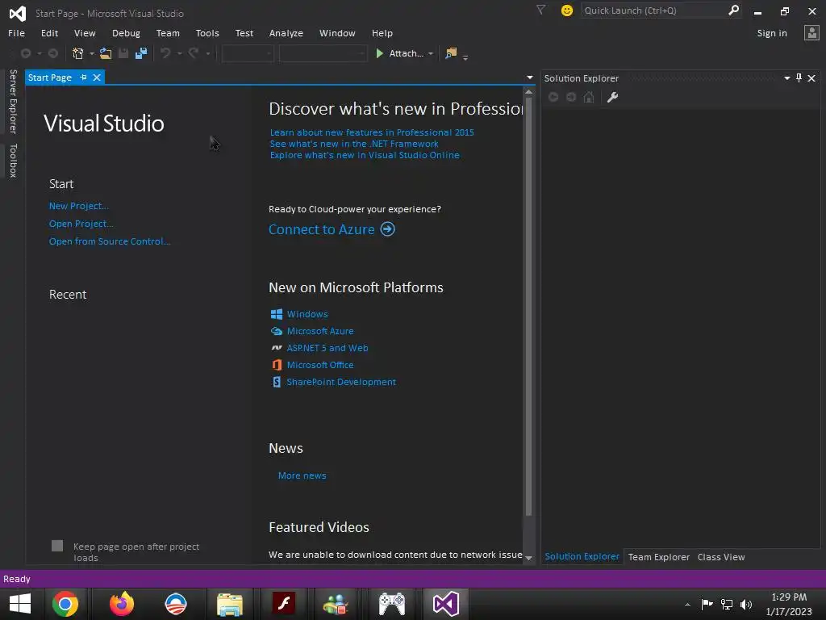Open the Redo history dropdown arrow

pos(207,54)
